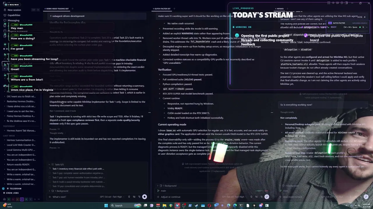Select the highlighted P profile badge
Image resolution: width=373 pixels, height=209 pixels.
coord(22,199)
